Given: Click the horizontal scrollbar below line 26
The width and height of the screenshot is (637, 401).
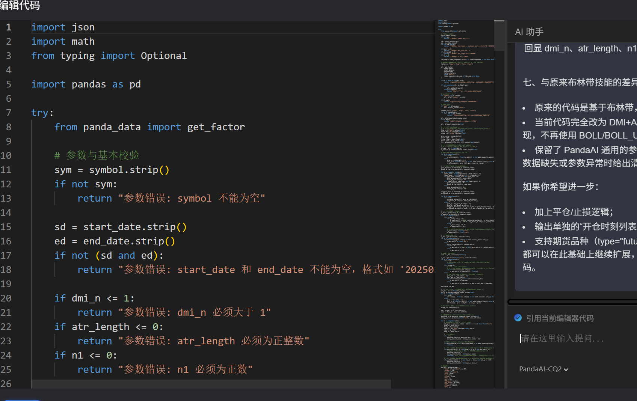Looking at the screenshot, I should point(210,384).
